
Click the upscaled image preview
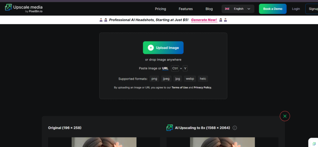click(223, 142)
